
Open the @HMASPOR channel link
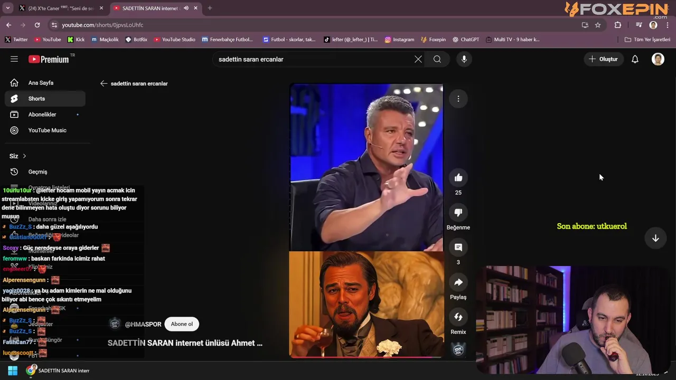(143, 324)
